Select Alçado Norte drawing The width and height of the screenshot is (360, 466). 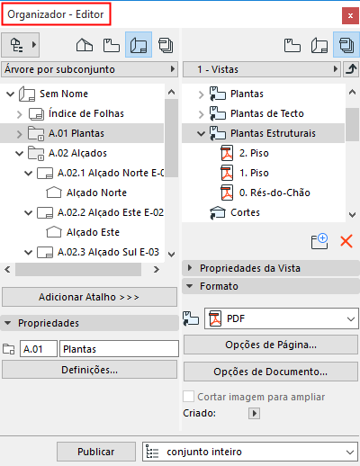click(x=96, y=193)
